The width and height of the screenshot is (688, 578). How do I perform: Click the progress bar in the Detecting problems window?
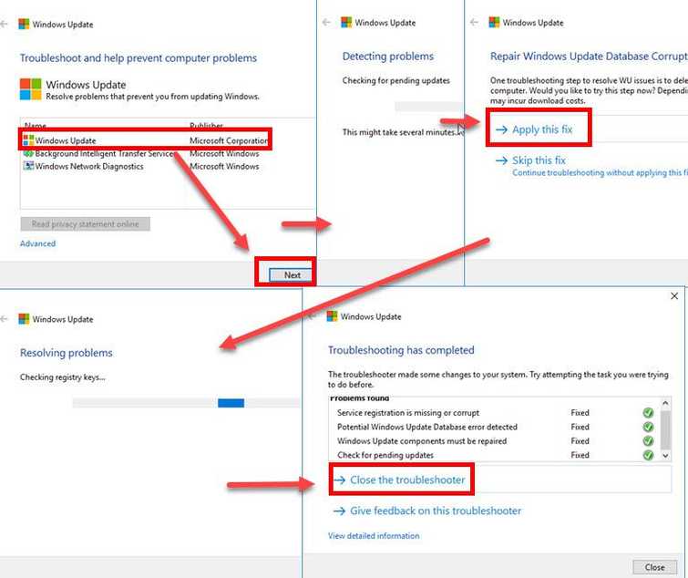pyautogui.click(x=428, y=107)
